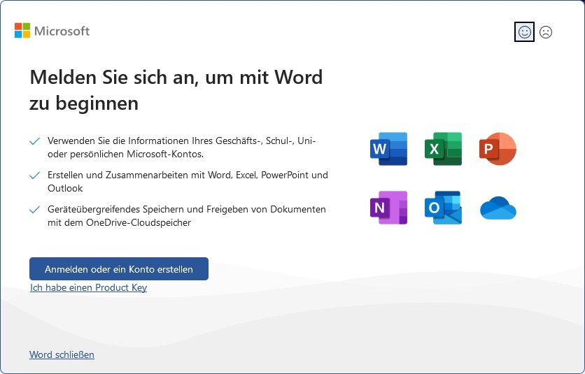Screen dimensions: 585x374
Task: Click the heading 'Melden Sie sich an, um mit Word zu beginnen'
Action: click(x=176, y=90)
